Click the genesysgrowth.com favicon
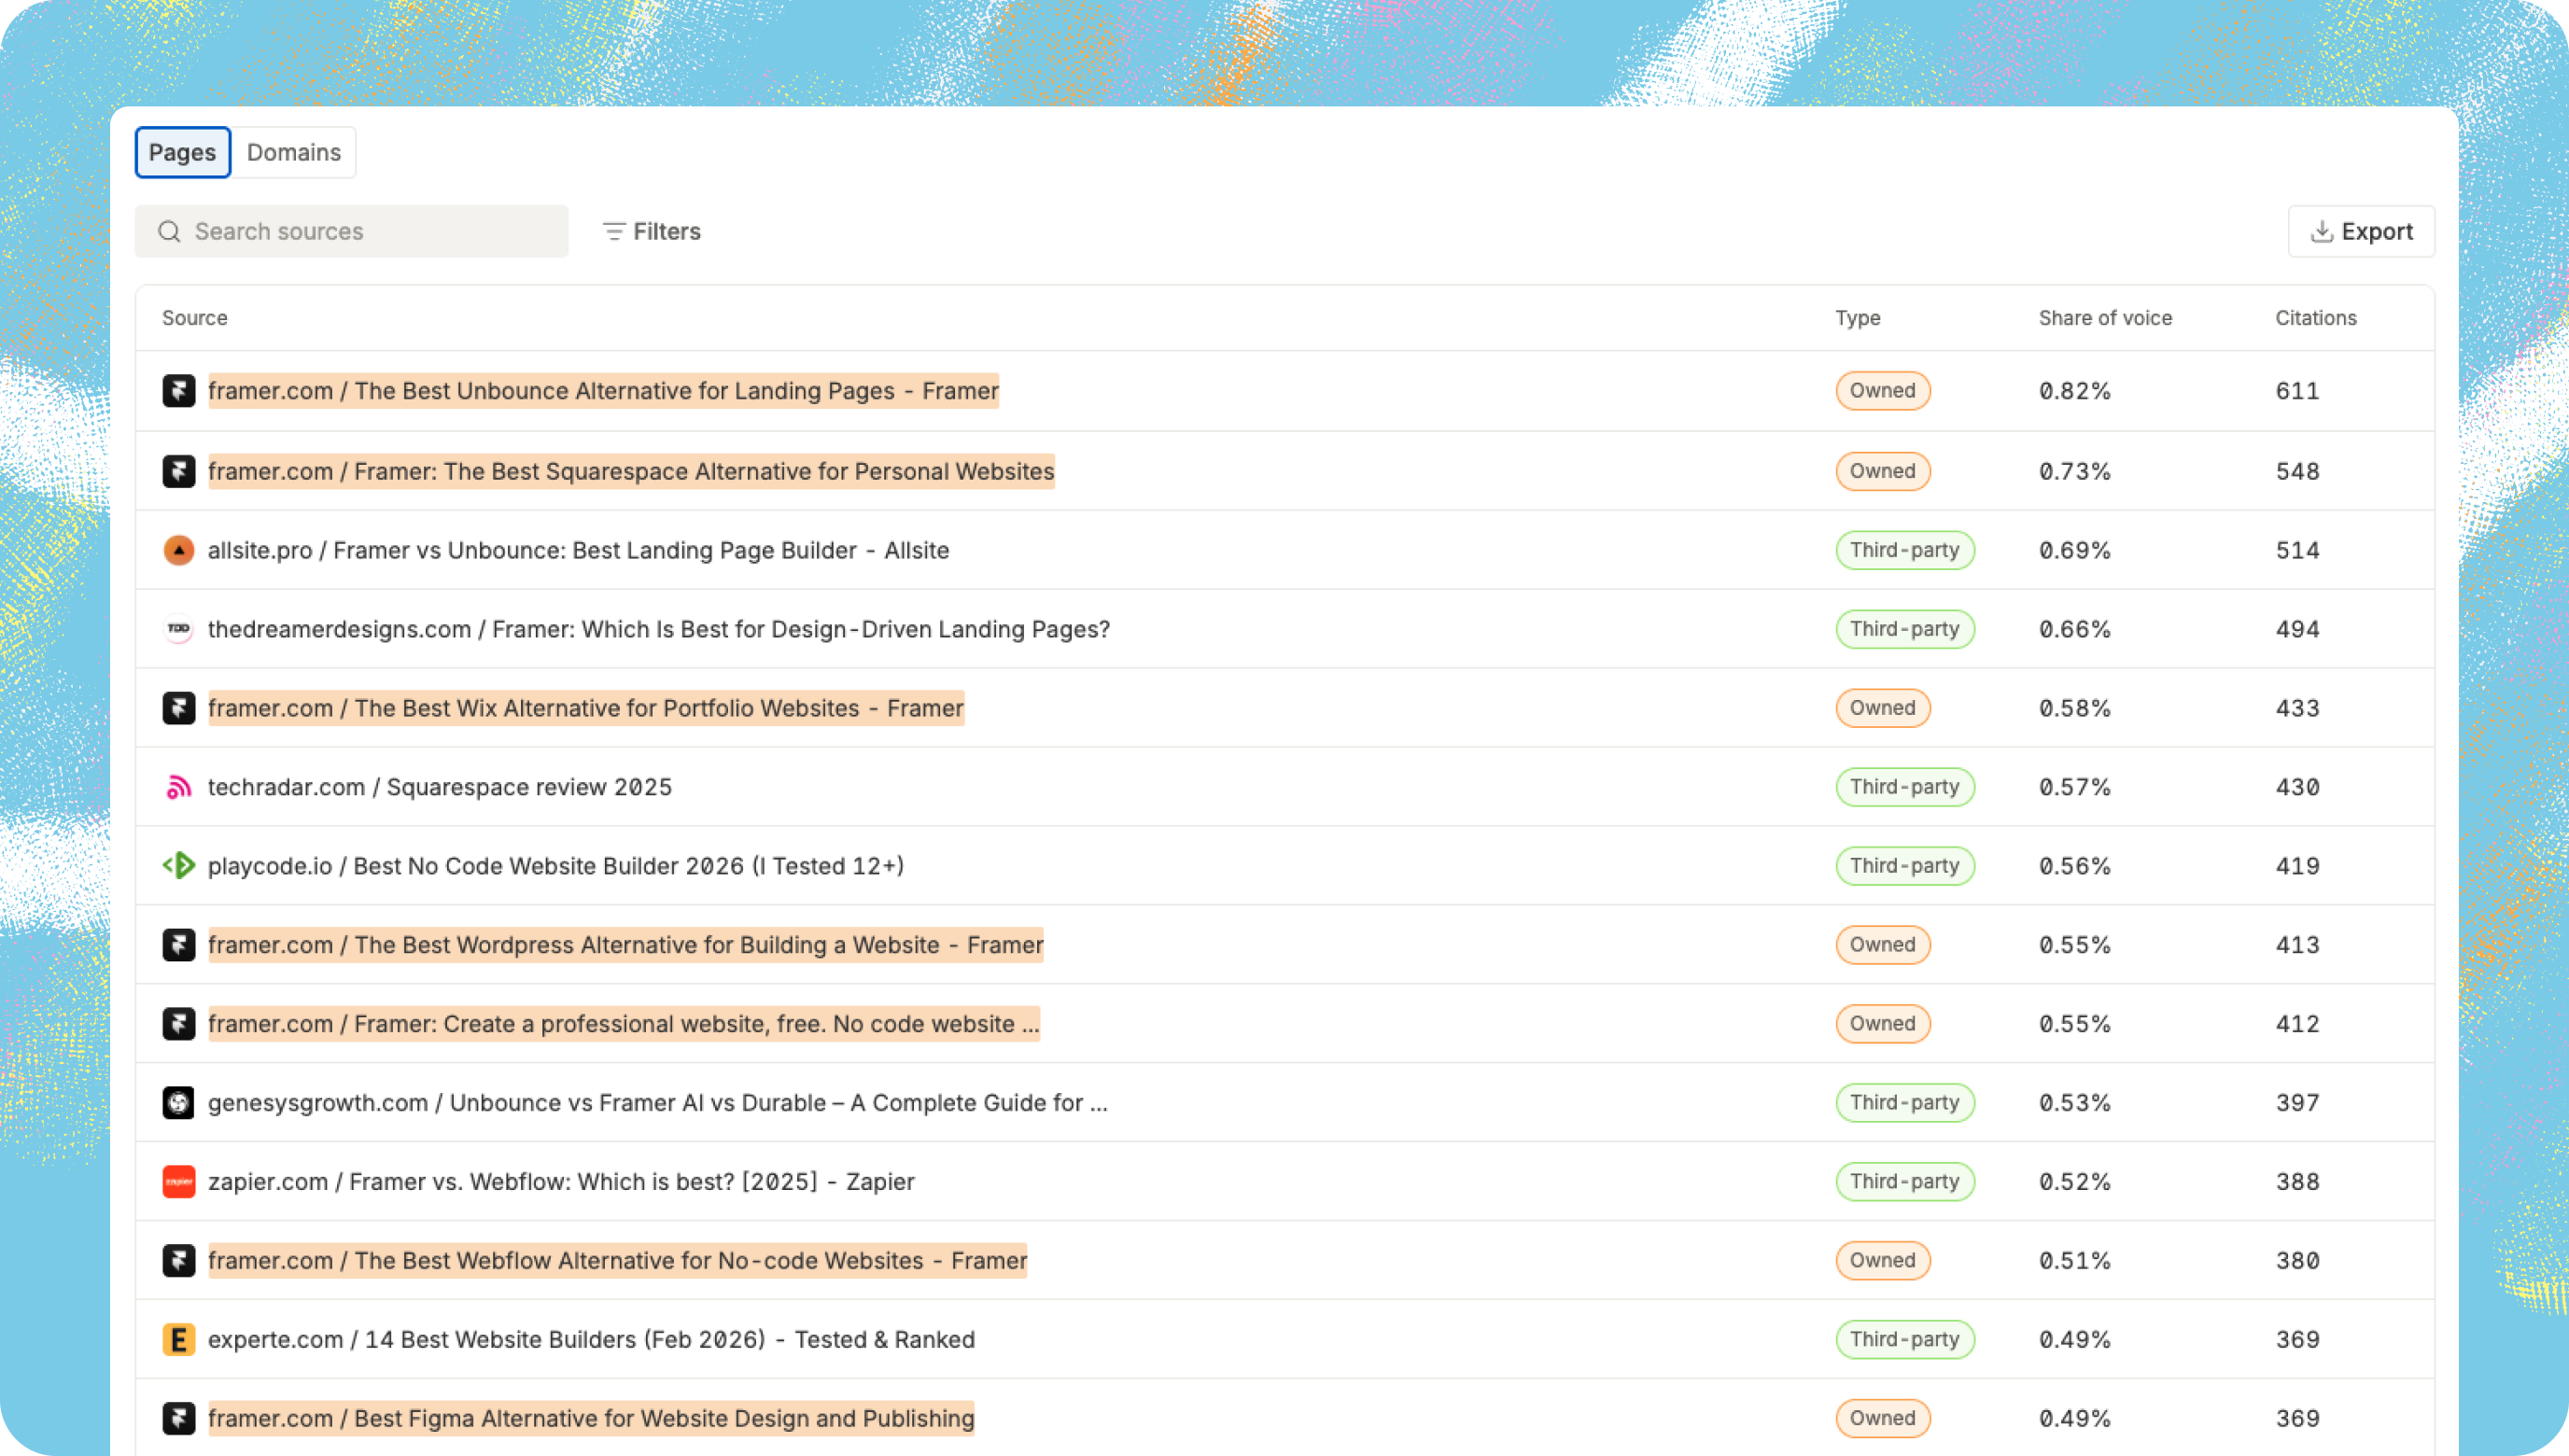The image size is (2569, 1456). pyautogui.click(x=178, y=1103)
